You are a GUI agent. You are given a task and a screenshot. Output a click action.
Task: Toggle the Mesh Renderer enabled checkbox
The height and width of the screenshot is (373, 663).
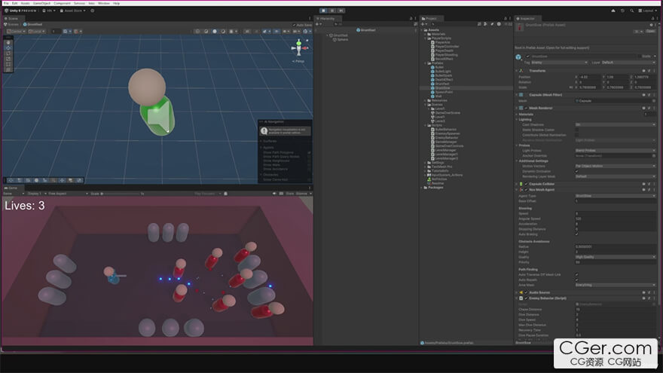(x=526, y=109)
